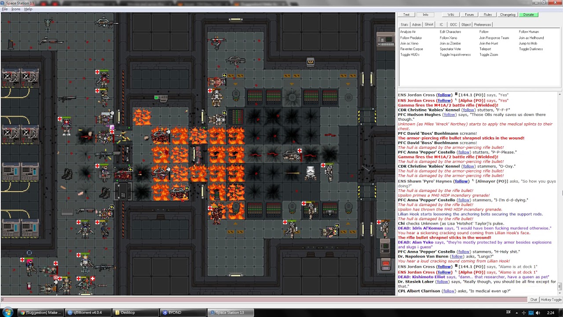Switch to the Admin tab
This screenshot has width=563, height=317.
(417, 25)
